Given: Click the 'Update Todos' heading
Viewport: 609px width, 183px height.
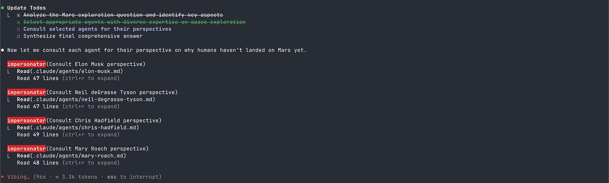Looking at the screenshot, I should pyautogui.click(x=26, y=8).
